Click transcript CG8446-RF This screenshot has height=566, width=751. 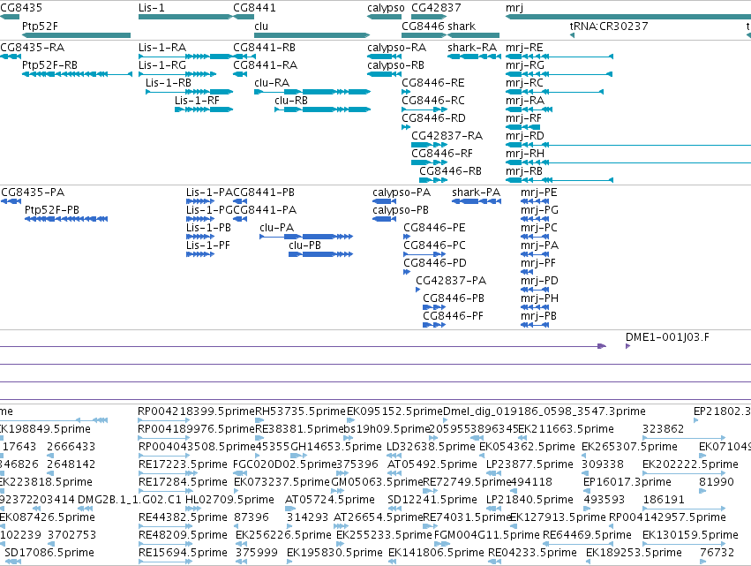click(x=442, y=154)
